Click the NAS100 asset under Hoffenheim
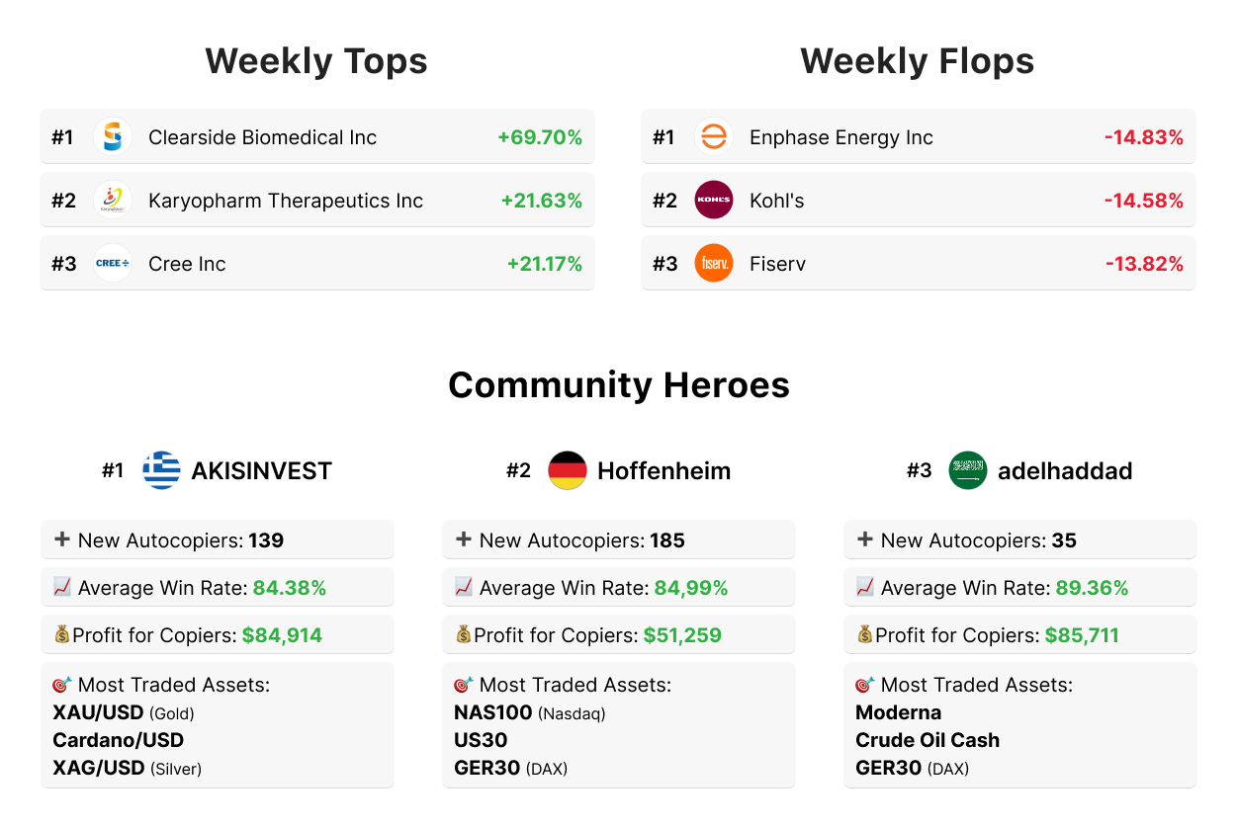The image size is (1238, 828). [493, 712]
